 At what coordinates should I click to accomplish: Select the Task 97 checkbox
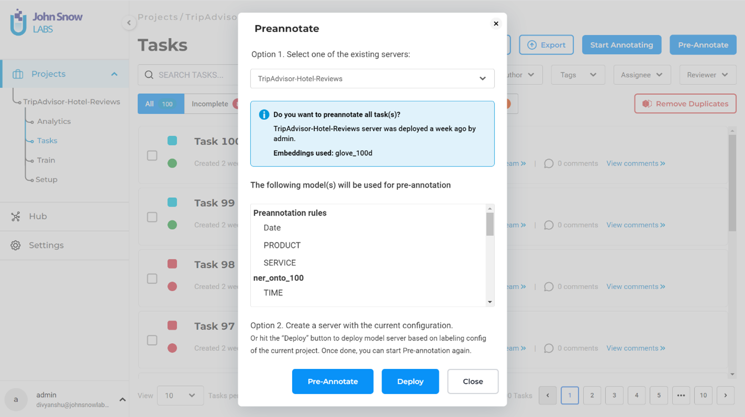152,340
